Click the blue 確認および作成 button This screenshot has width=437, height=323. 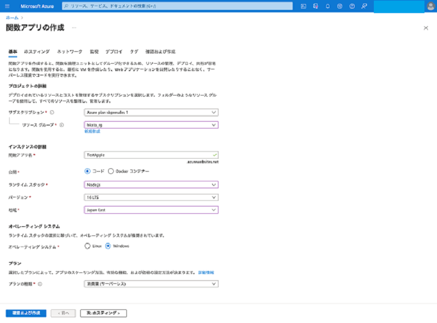click(26, 313)
